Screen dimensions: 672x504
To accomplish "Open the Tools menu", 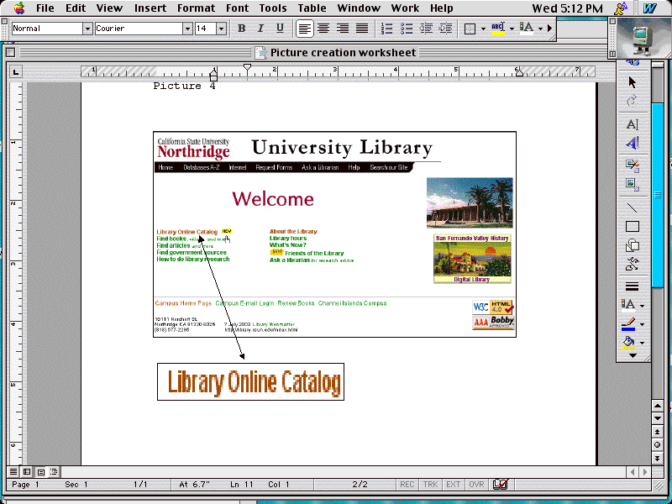I will pos(272,8).
